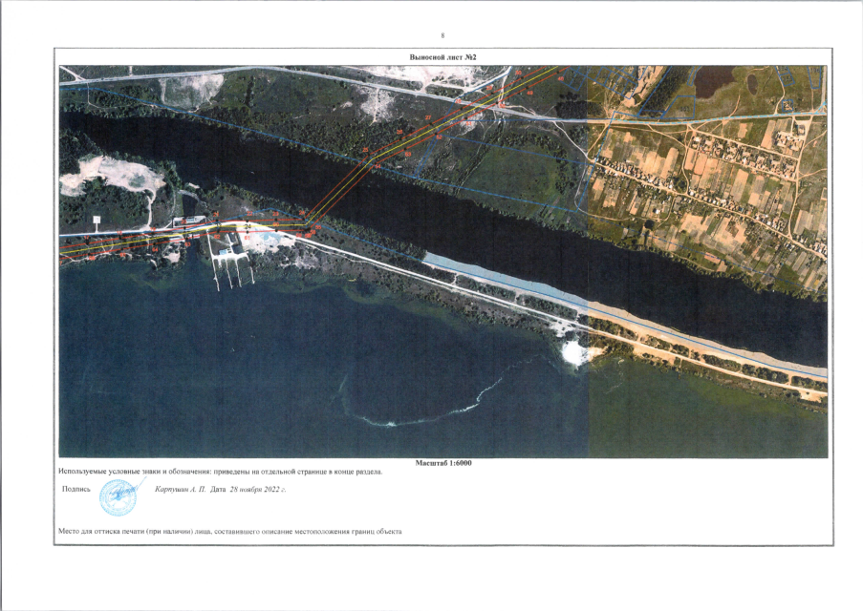Click boundary point 25 on the north riverbank

pyautogui.click(x=366, y=152)
